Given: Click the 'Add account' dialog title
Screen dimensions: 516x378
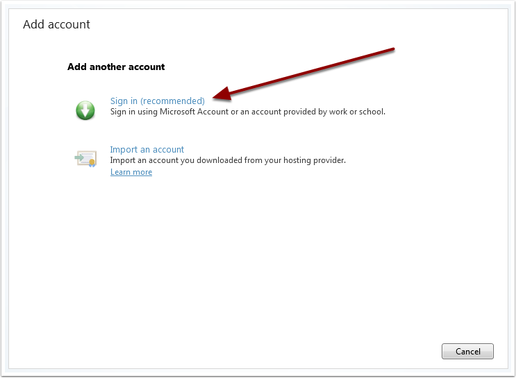Looking at the screenshot, I should point(56,24).
